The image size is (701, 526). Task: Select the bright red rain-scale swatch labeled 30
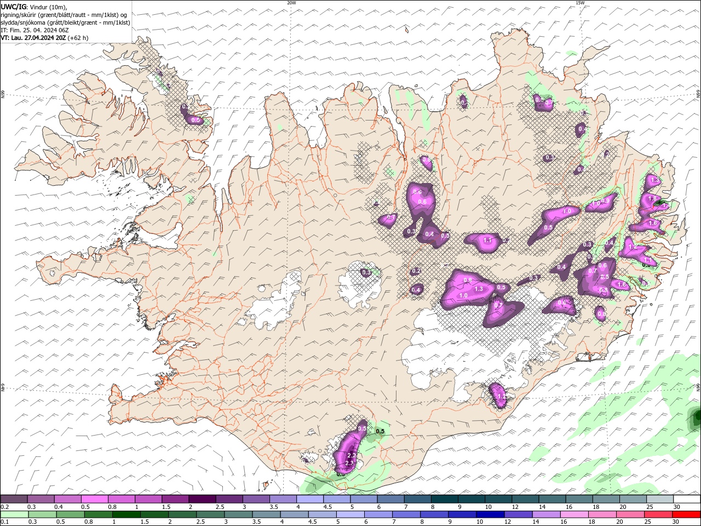click(686, 514)
